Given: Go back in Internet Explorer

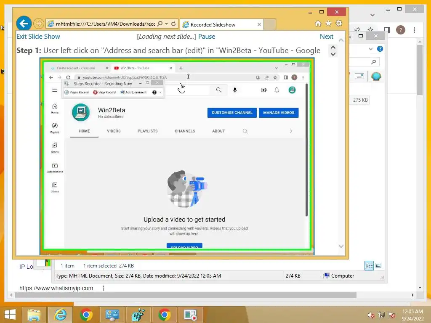Looking at the screenshot, I should [x=24, y=24].
